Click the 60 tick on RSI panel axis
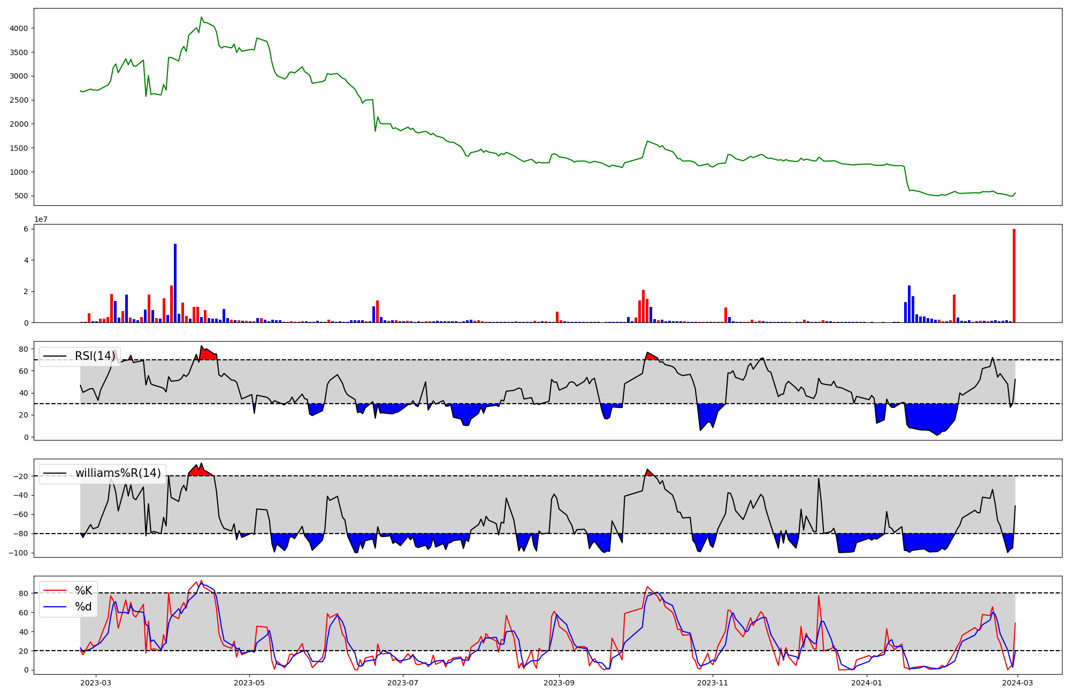Screen dimensions: 1070x695 [x=24, y=371]
